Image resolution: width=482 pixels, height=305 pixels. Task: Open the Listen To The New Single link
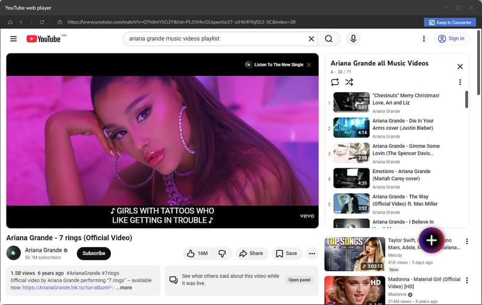[274, 65]
